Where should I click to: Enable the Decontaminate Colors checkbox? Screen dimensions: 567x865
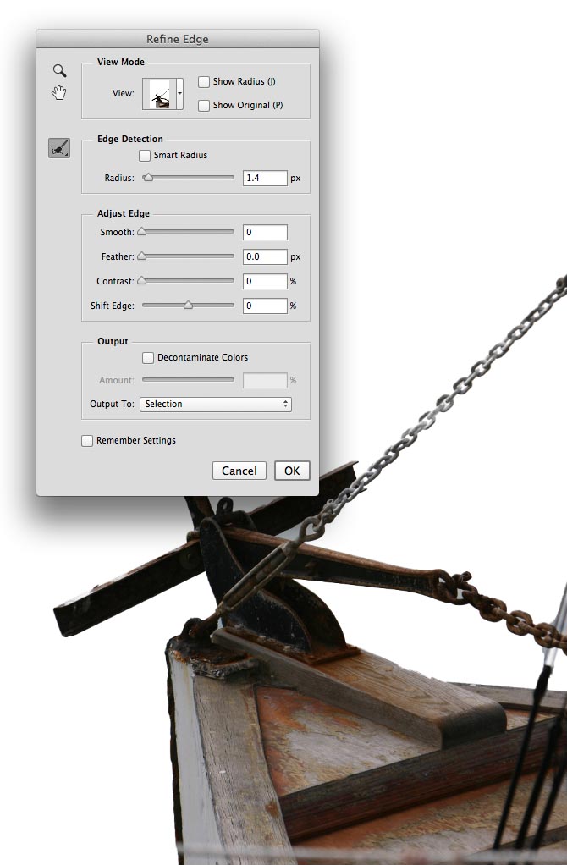pyautogui.click(x=148, y=358)
